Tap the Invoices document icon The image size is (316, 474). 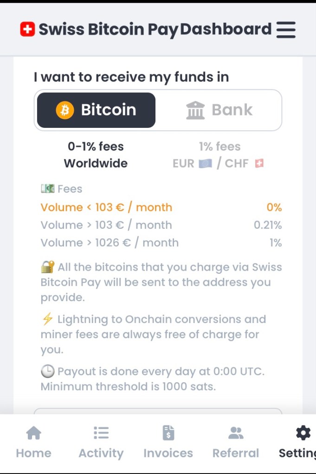click(168, 433)
